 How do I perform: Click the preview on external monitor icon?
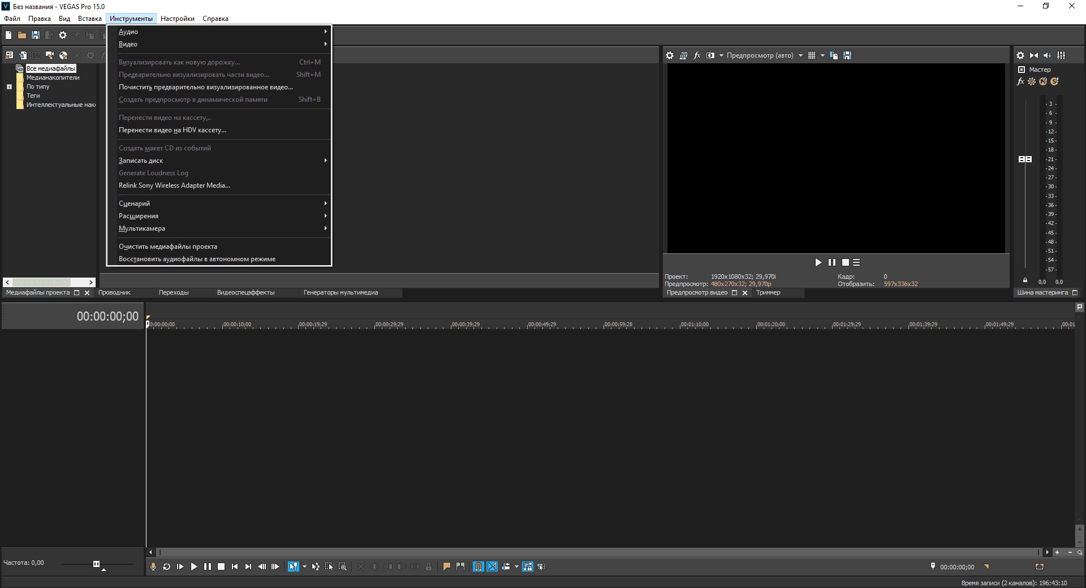683,55
